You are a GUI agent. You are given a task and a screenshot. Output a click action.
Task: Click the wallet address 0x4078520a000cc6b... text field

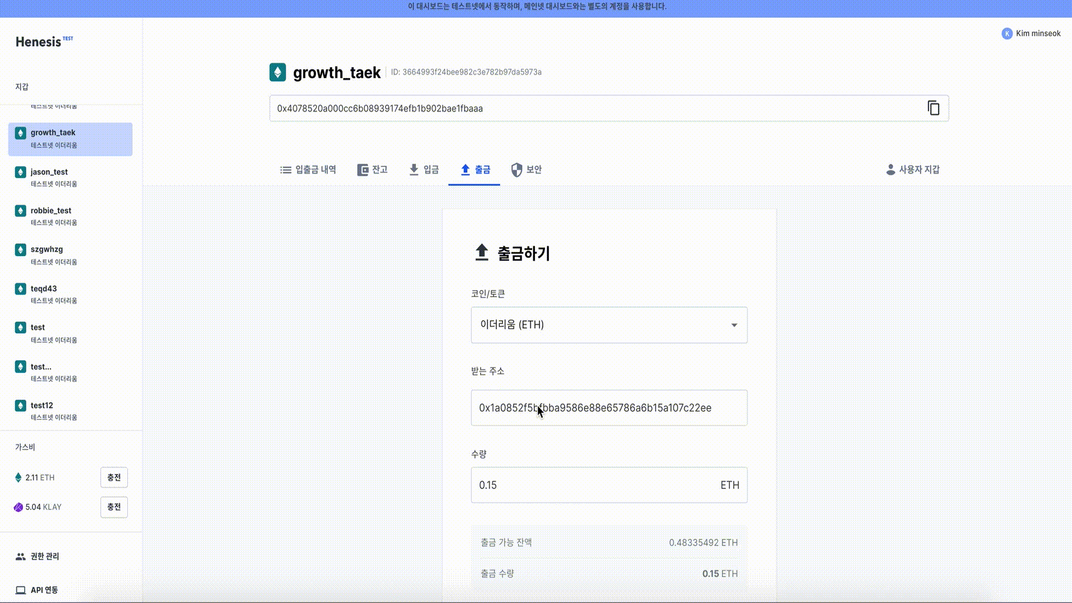(x=609, y=108)
